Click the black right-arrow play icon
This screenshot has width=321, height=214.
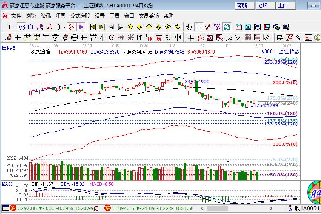[121, 27]
